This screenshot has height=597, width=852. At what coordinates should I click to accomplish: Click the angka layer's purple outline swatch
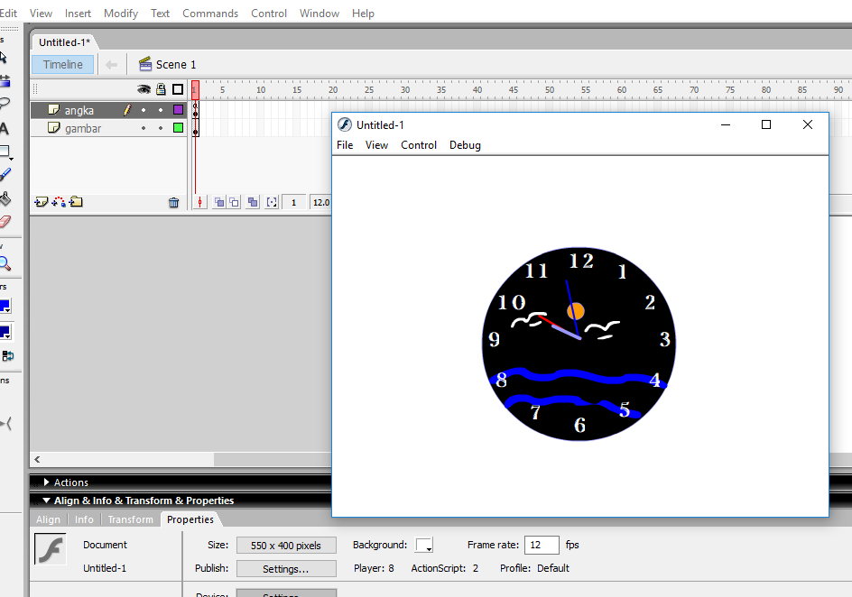click(x=179, y=110)
